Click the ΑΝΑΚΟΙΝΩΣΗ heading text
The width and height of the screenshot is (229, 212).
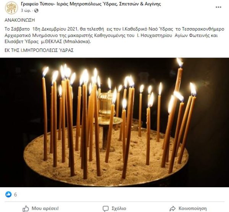click(20, 20)
